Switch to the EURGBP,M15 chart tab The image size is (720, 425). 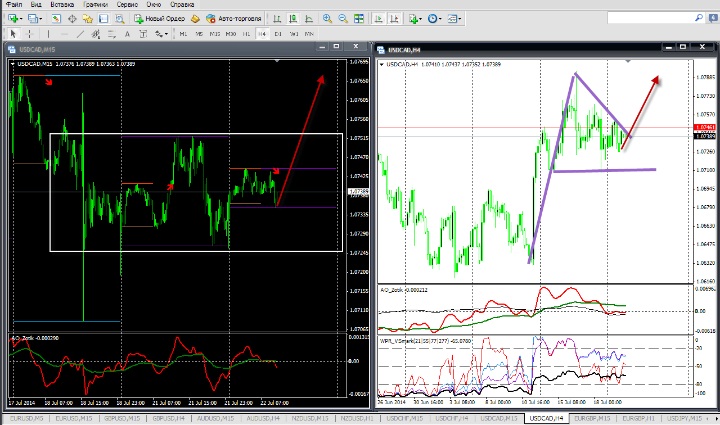(592, 419)
